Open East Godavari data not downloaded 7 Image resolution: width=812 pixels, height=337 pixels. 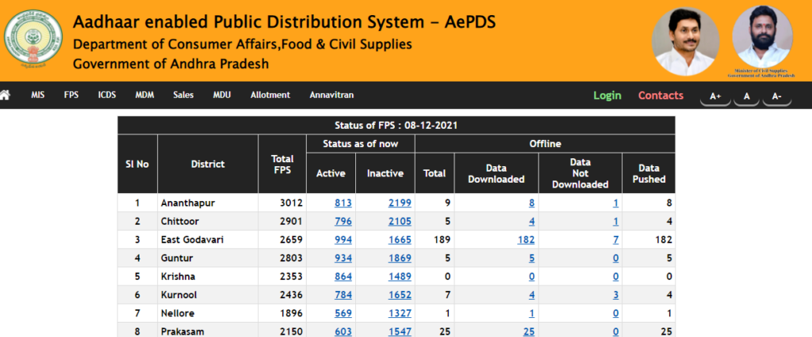[615, 240]
